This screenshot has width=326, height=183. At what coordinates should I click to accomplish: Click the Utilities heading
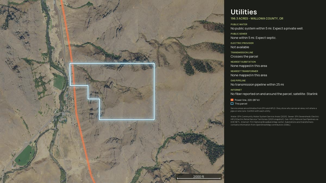(244, 12)
